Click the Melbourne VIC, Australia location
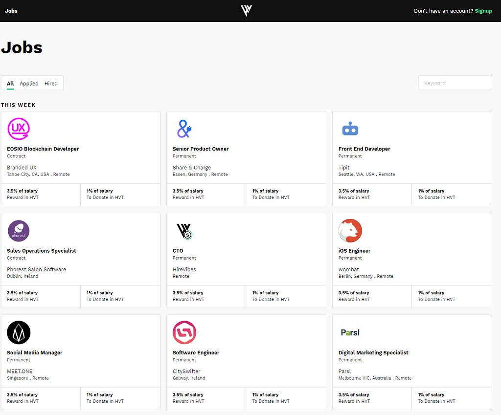Viewport: 501px width, 415px height. pos(365,378)
